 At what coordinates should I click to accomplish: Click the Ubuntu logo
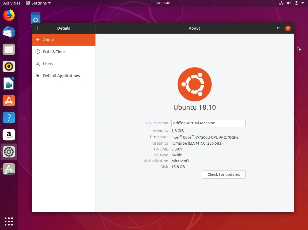[x=194, y=84]
